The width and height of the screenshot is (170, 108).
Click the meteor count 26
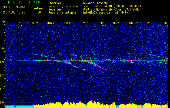[39, 12]
